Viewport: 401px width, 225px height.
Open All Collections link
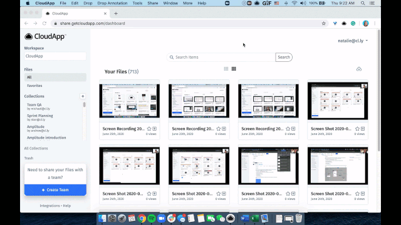36,148
